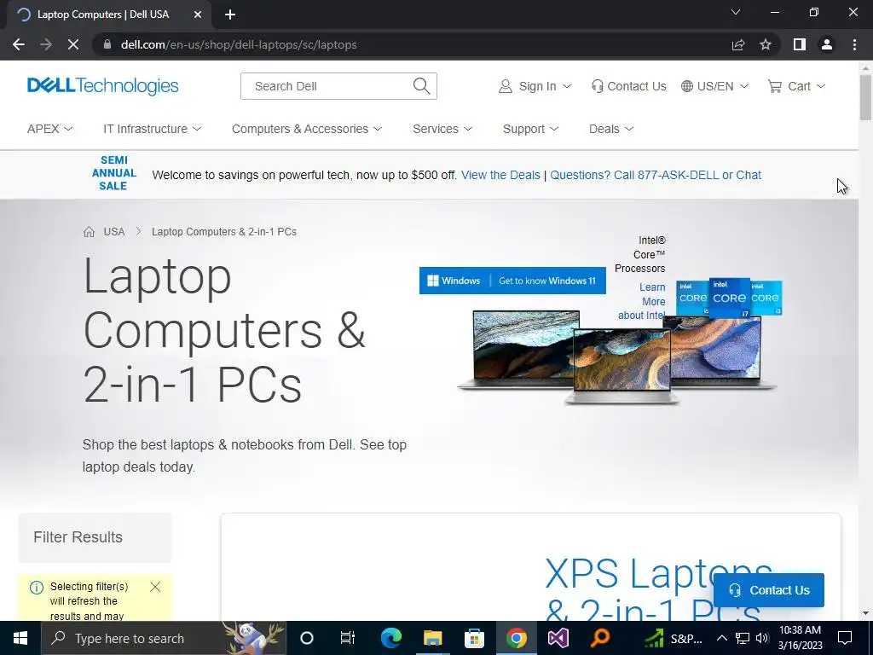873x655 pixels.
Task: Click Laptop Computers & 2-in-1 PCs breadcrumb
Action: (224, 232)
